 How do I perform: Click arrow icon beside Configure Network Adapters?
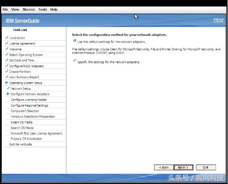[8, 94]
